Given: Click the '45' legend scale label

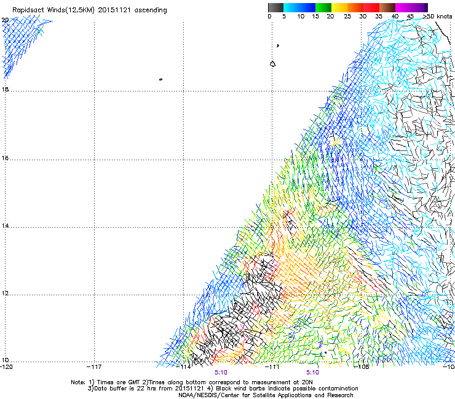Looking at the screenshot, I should pos(410,17).
